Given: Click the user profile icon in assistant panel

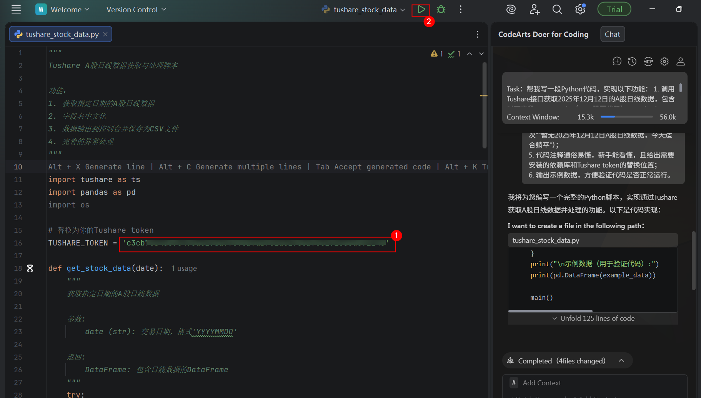Looking at the screenshot, I should pyautogui.click(x=681, y=61).
